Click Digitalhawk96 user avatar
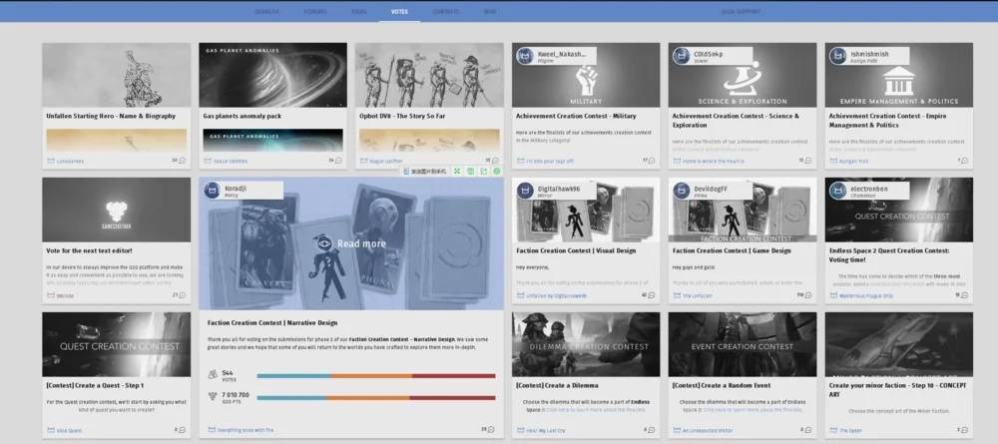Screen dimensions: 998x444 [x=525, y=191]
